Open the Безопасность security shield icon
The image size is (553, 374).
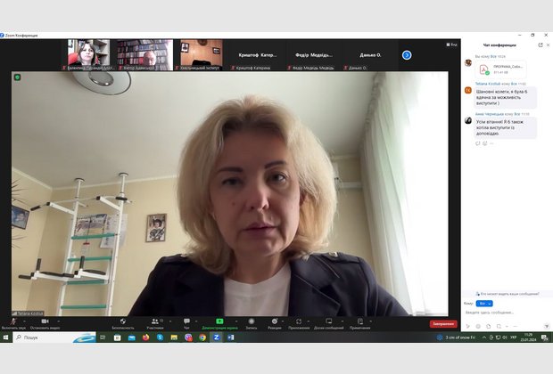[x=123, y=322]
